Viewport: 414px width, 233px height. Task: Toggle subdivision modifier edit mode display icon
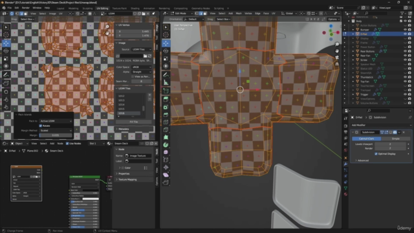point(386,132)
